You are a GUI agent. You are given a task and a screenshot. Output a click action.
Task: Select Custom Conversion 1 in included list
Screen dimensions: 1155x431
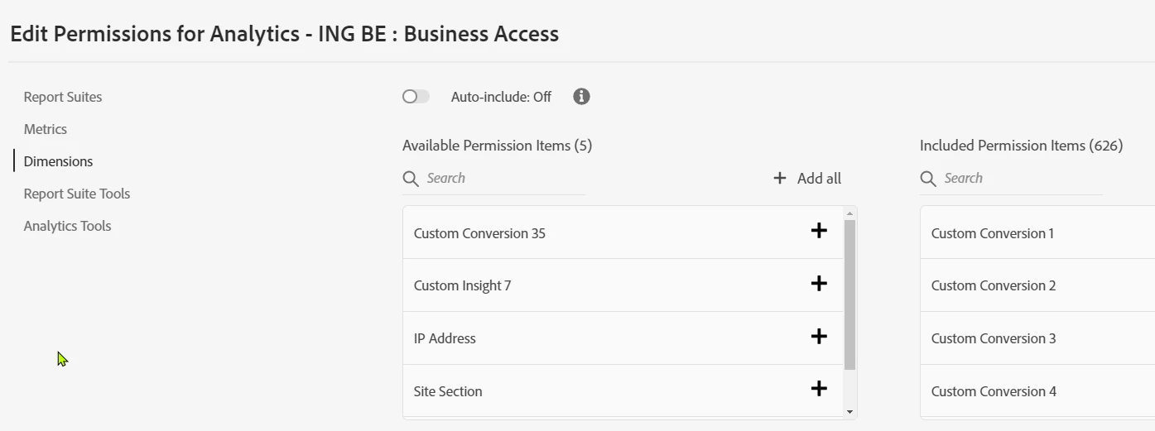pos(992,233)
